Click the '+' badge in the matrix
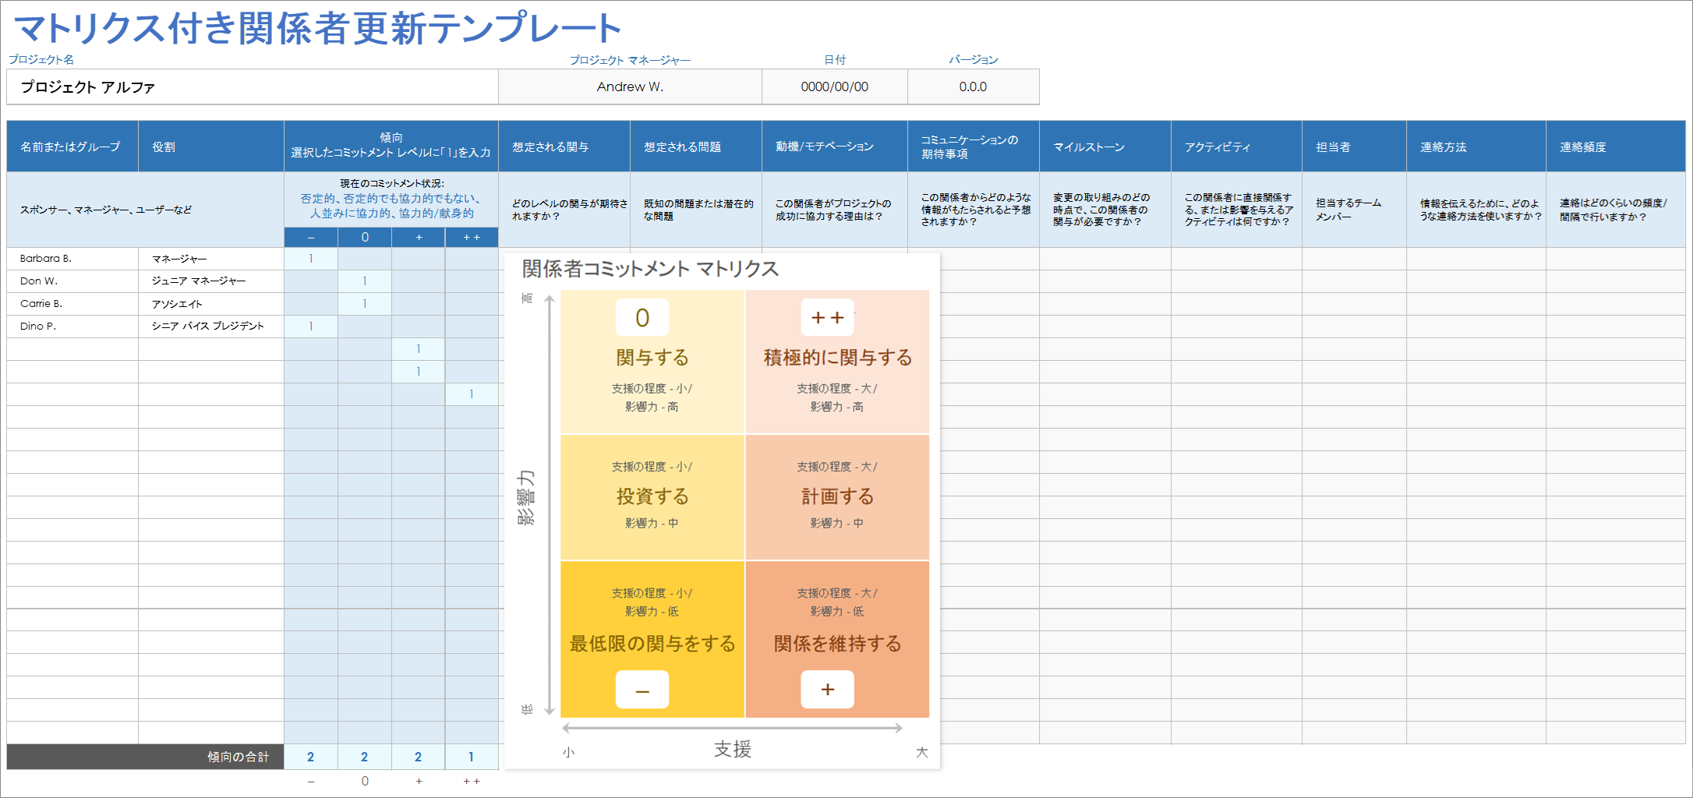Image resolution: width=1693 pixels, height=798 pixels. click(828, 690)
